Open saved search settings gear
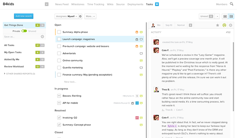Viewport: 237px width, 138px height. [42, 37]
